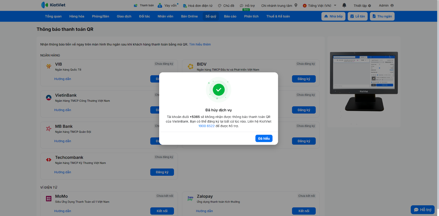The image size is (439, 216).
Task: Switch to the Nhà bếp screen
Action: point(333,16)
